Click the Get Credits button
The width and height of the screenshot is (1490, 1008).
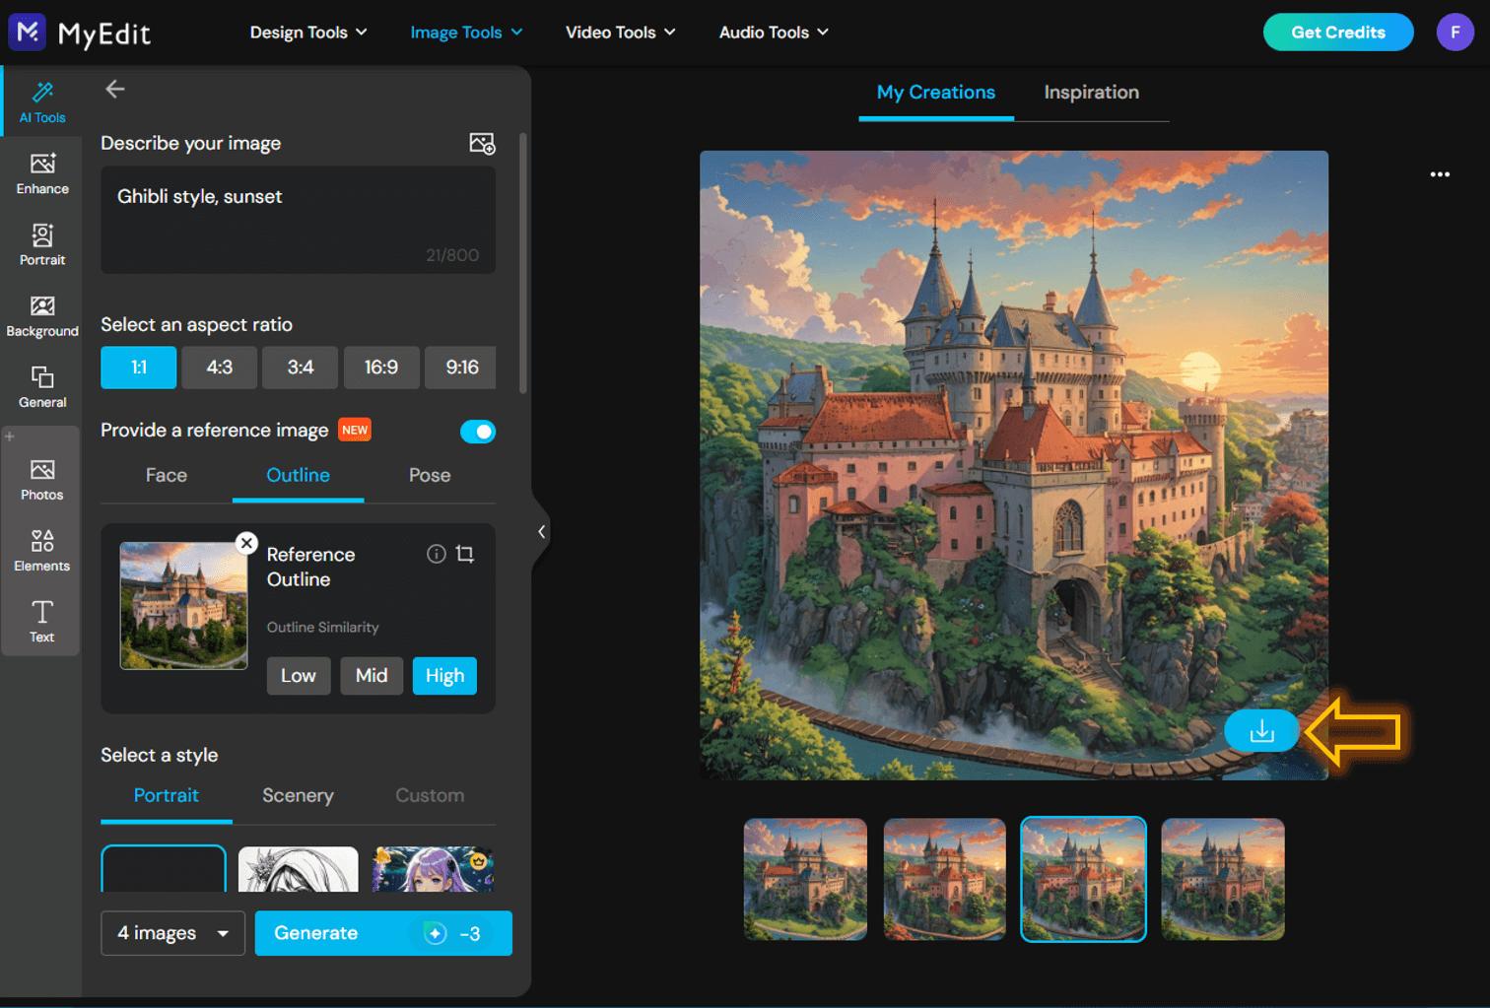coord(1337,32)
